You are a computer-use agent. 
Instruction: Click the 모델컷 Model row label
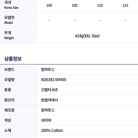tap(9, 20)
